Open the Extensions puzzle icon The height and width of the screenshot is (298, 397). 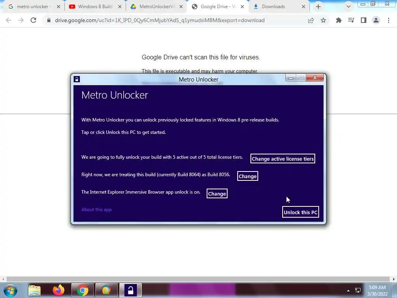(338, 20)
